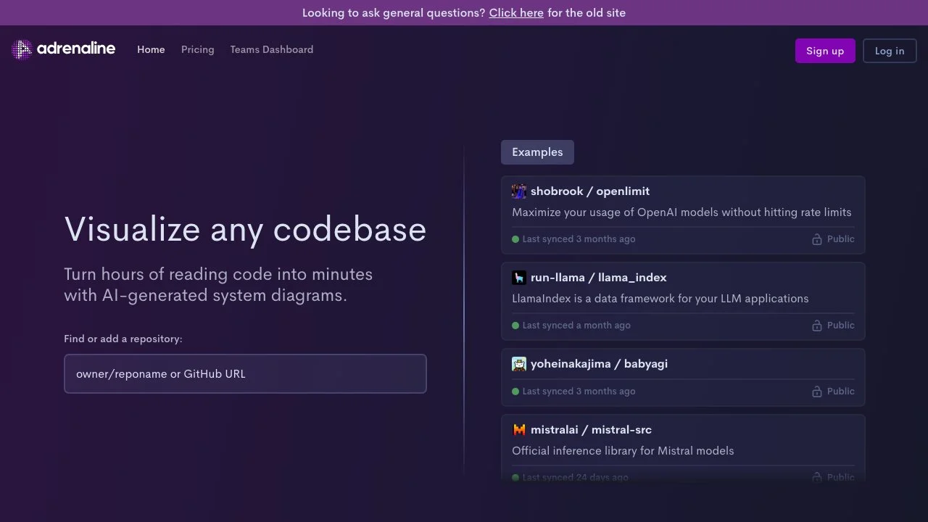Image resolution: width=928 pixels, height=522 pixels.
Task: Focus the owner/reponame or GitHub URL field
Action: coord(245,373)
